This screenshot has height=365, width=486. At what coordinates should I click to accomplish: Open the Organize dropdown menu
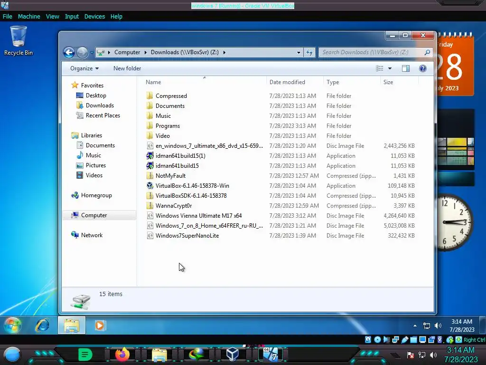pos(84,68)
